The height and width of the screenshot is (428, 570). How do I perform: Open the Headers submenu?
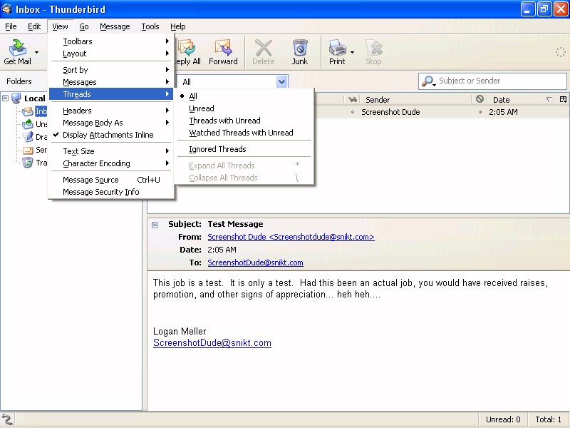[112, 111]
